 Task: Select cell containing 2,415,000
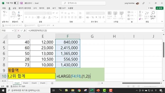coord(68,48)
